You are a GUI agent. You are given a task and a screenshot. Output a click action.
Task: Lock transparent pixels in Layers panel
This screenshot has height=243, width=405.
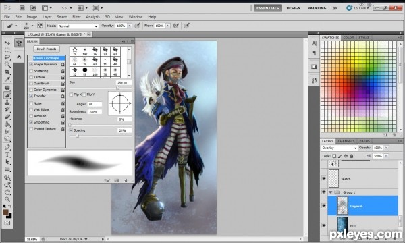[334, 156]
